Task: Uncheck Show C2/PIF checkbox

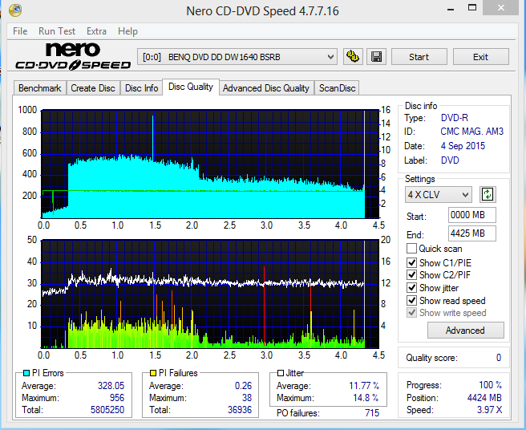Action: [411, 275]
